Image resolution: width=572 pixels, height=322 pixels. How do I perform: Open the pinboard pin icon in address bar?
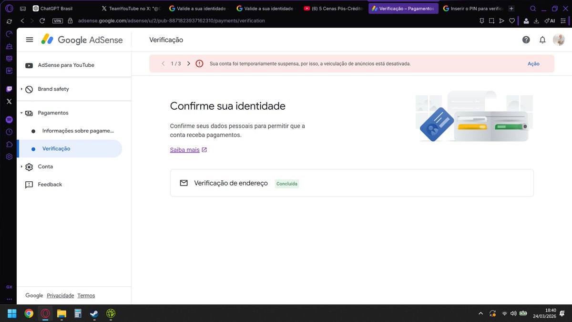pos(481,21)
